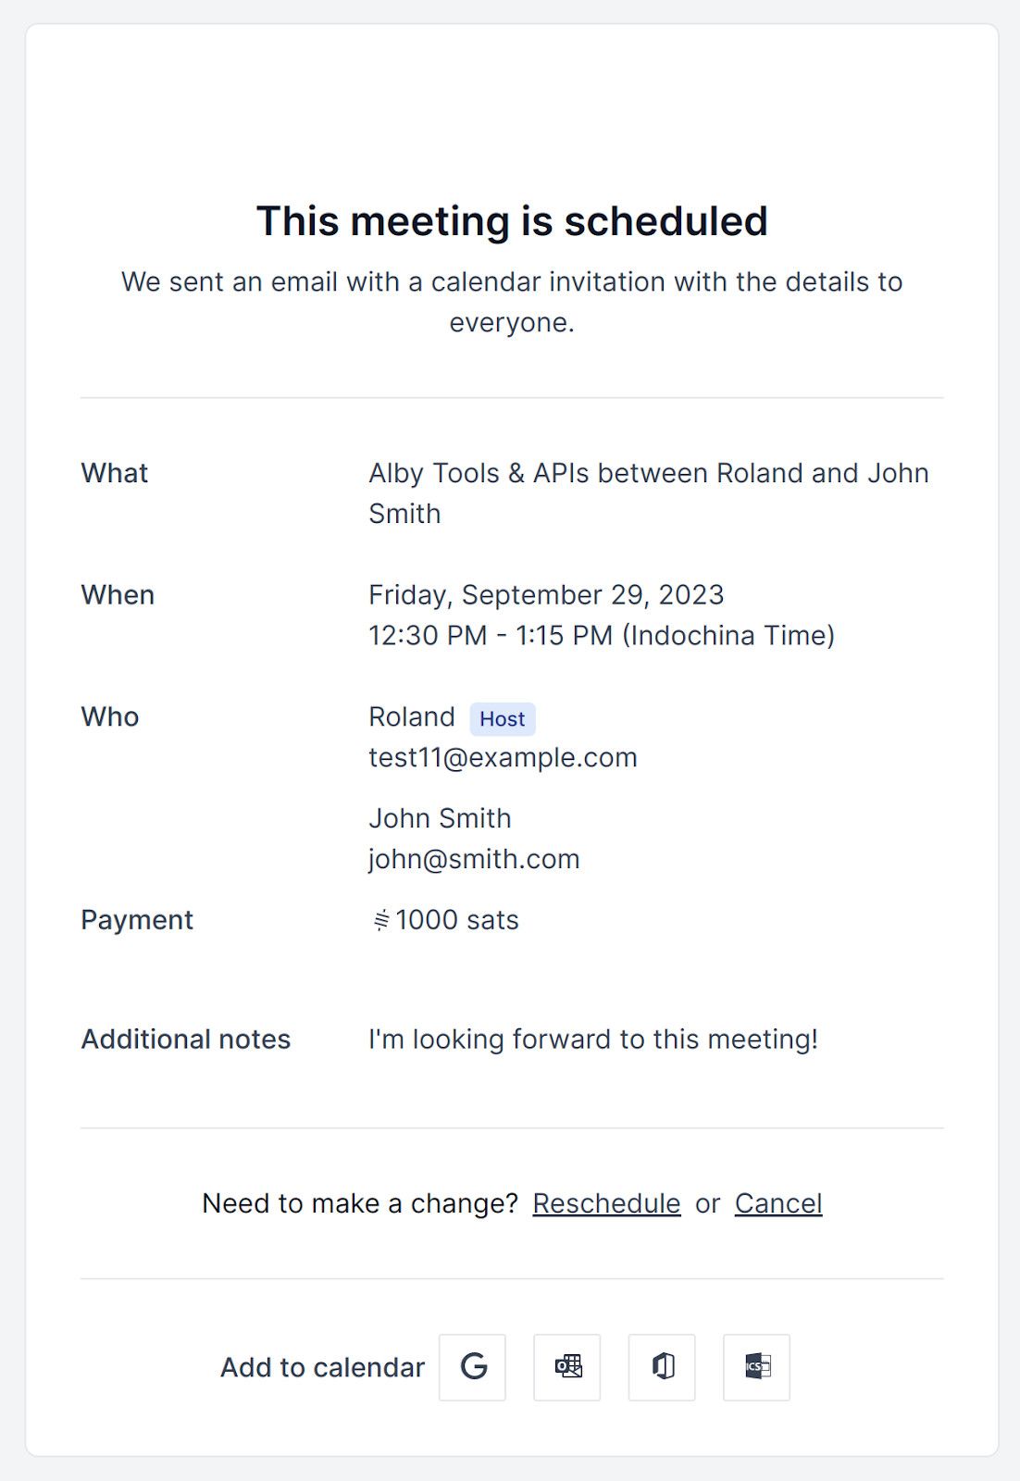The image size is (1020, 1481).
Task: Click the 'Need to make a change?' text
Action: tap(360, 1203)
